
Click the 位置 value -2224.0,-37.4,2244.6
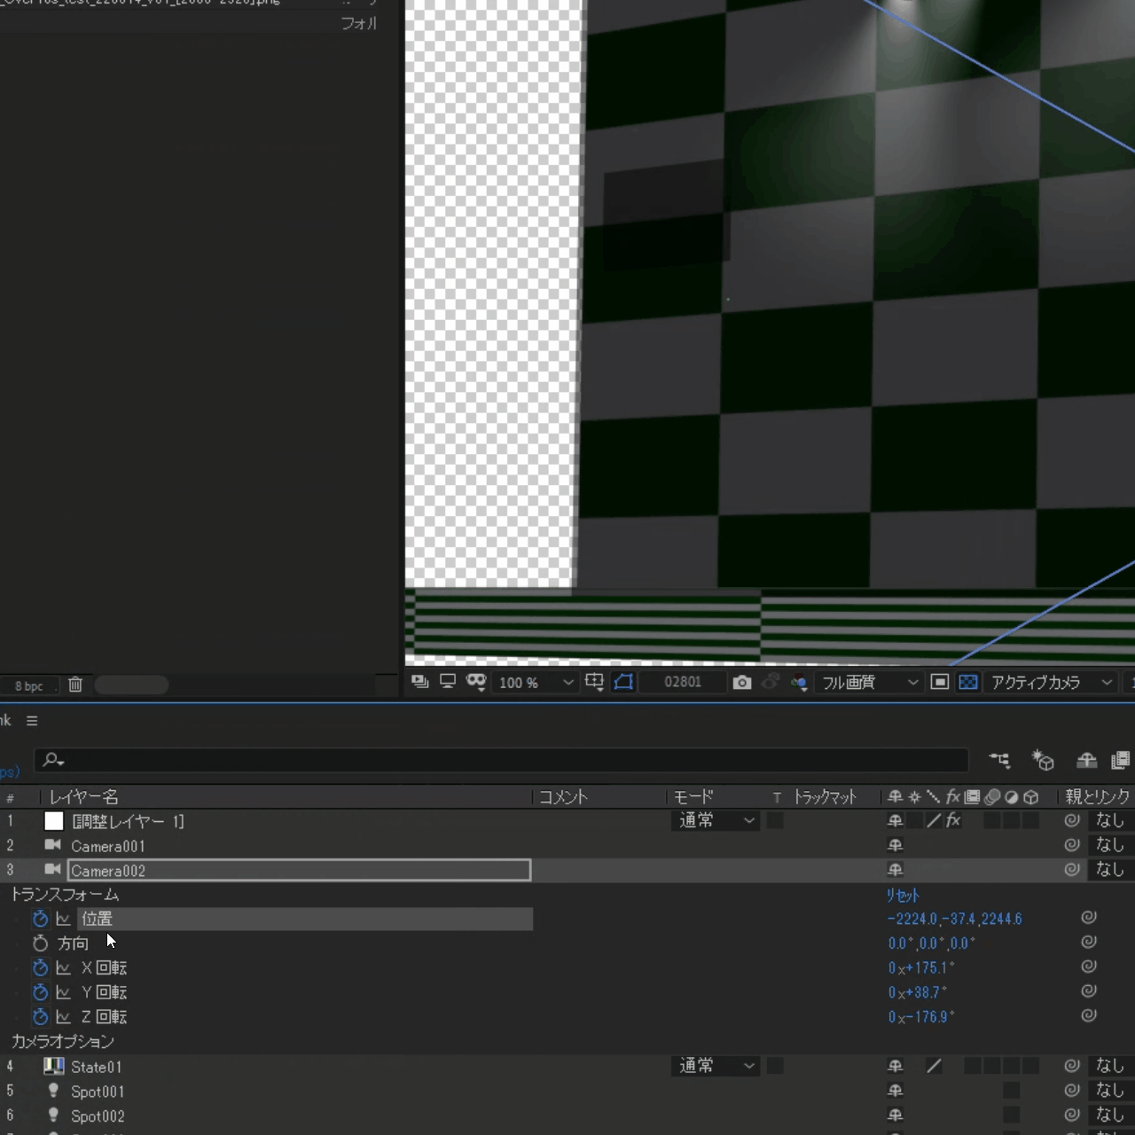point(955,920)
